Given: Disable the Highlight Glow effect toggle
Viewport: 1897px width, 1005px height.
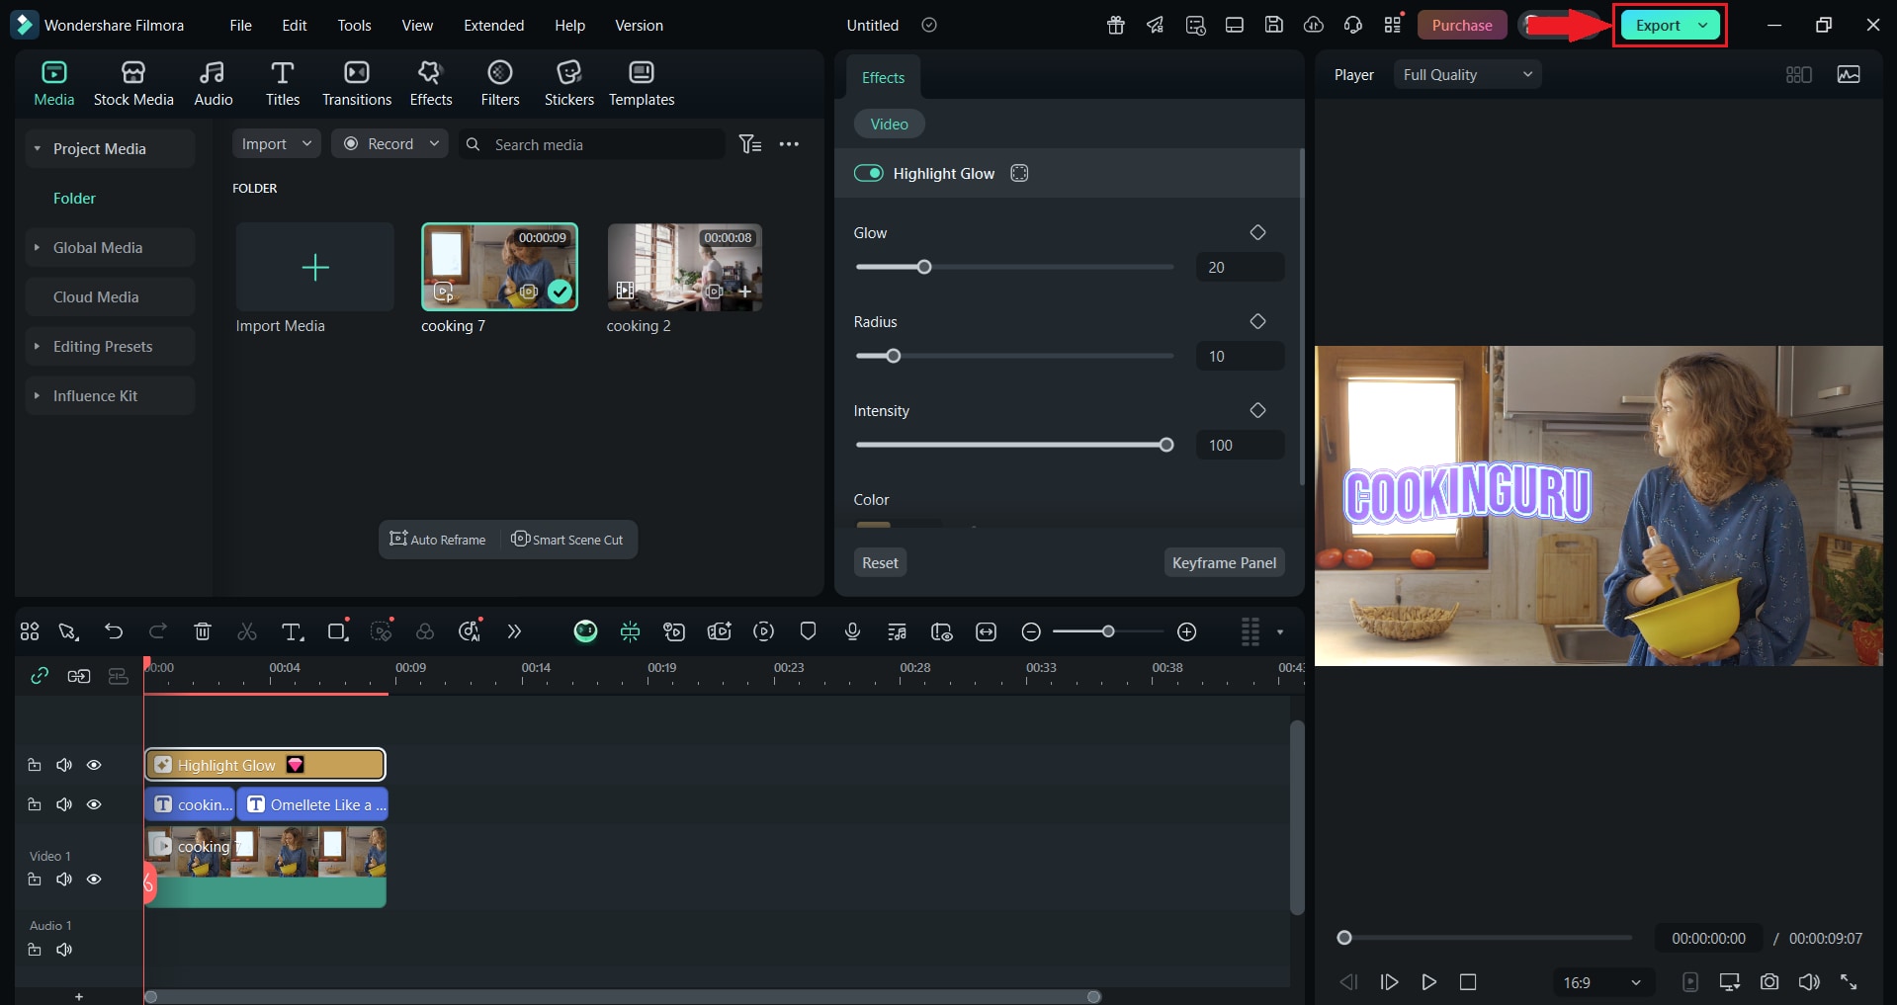Looking at the screenshot, I should (x=869, y=173).
